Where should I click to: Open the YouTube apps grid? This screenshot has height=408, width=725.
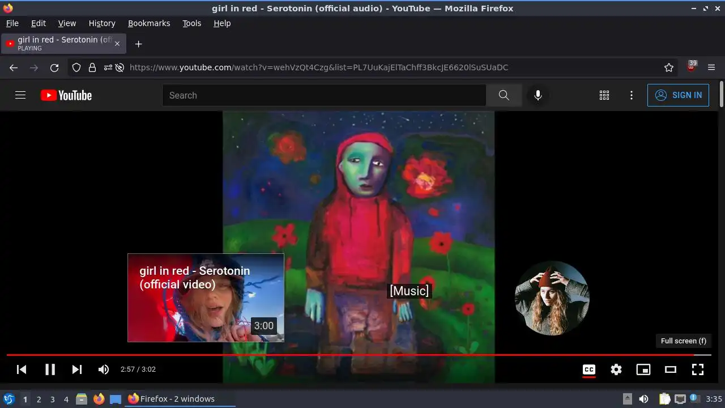coord(604,95)
